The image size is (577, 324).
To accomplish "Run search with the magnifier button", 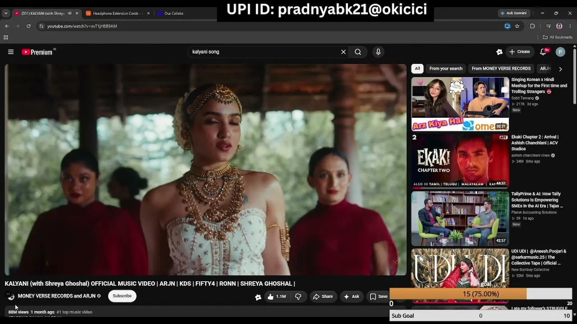I will [x=358, y=52].
